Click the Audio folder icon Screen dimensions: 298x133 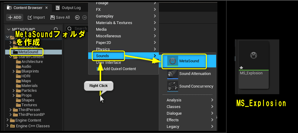(18, 66)
